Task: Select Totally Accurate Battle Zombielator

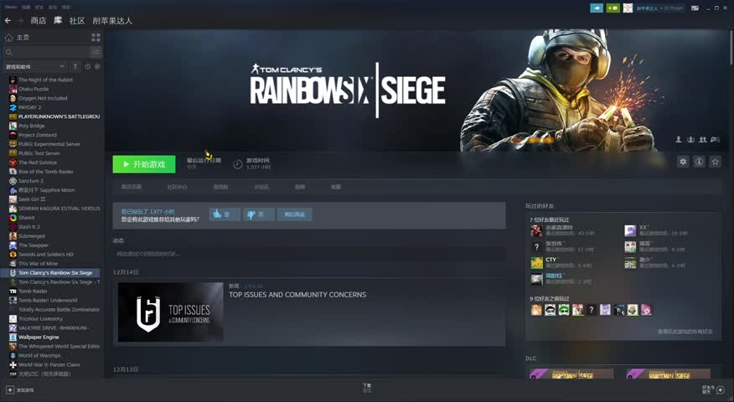Action: [x=59, y=309]
